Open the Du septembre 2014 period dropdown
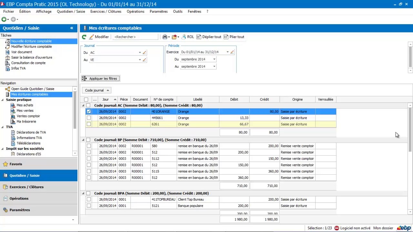Screen dimensions: 413x232 tap(214, 59)
